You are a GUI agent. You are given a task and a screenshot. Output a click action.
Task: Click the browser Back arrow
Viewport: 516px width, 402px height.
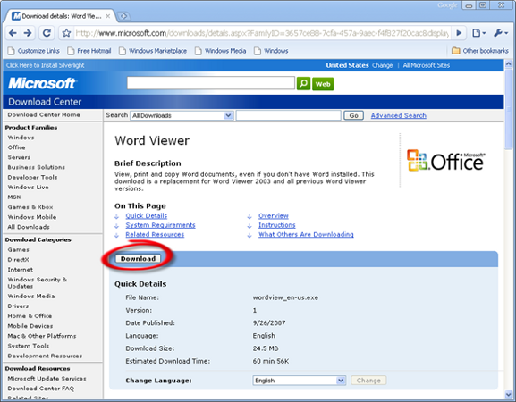13,33
